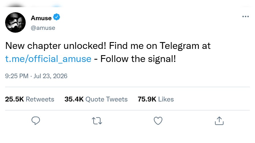255x143 pixels.
Task: Click the Jul 23, 2026 date
Action: 50,76
